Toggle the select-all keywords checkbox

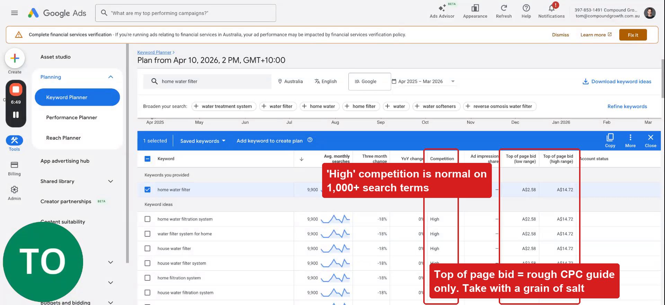148,159
